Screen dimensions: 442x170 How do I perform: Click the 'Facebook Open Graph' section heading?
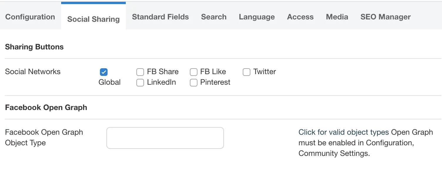(46, 107)
